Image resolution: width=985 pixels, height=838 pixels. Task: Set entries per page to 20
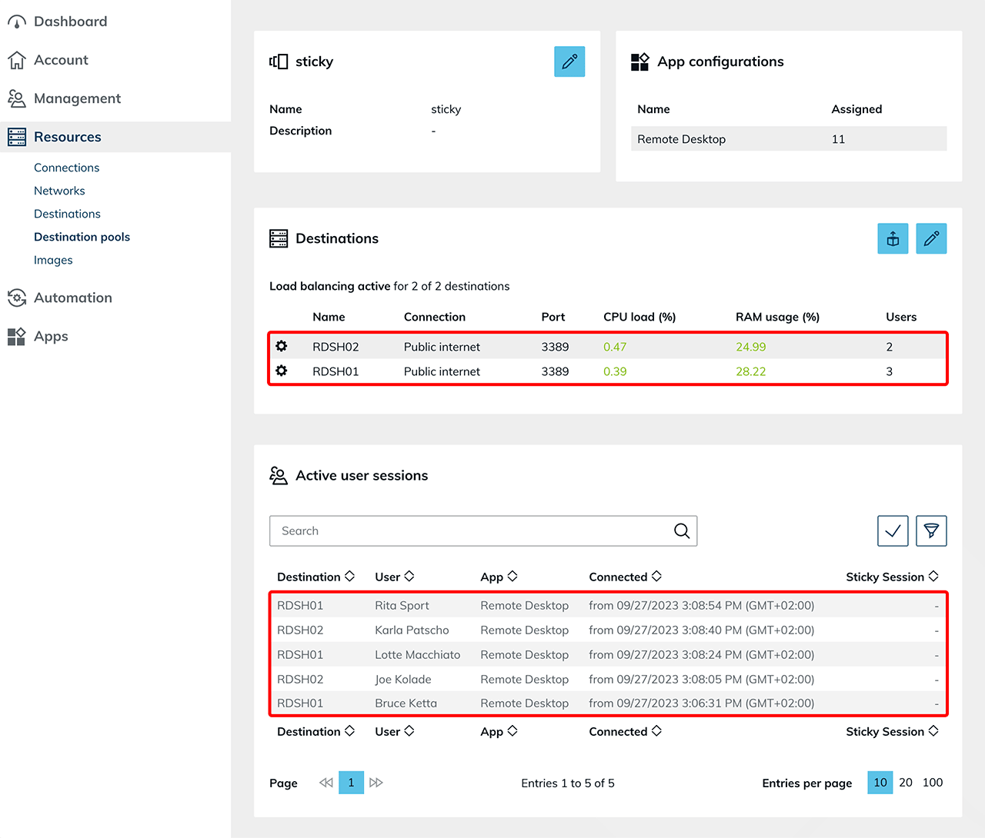pos(906,783)
